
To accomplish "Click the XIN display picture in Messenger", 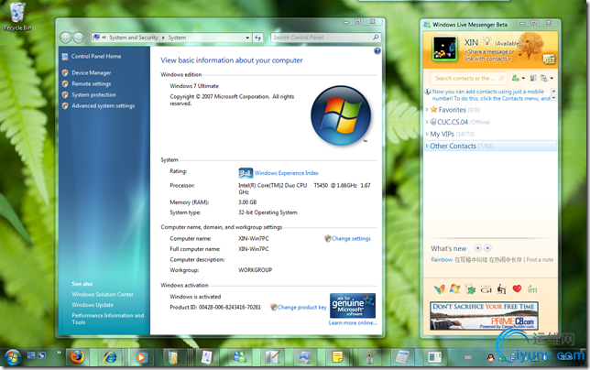I will (x=444, y=49).
